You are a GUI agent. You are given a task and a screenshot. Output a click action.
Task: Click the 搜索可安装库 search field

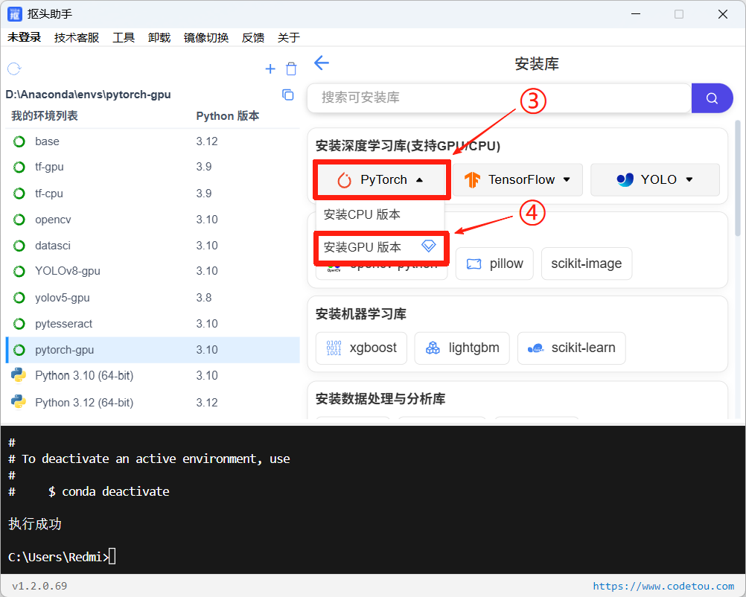(499, 98)
